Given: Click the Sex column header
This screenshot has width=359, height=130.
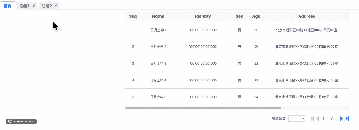Looking at the screenshot, I should click(239, 16).
